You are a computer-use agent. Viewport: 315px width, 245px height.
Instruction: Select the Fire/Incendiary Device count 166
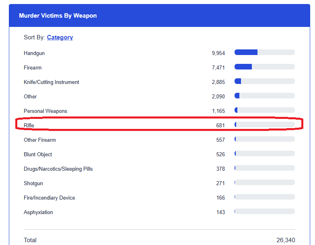coord(220,198)
